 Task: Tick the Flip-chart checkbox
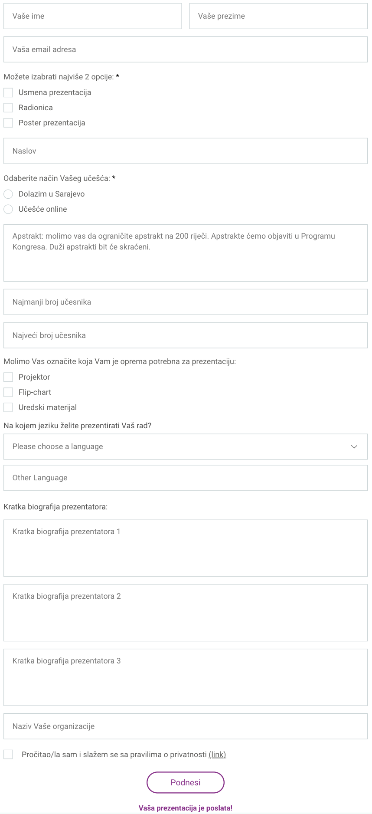pos(8,392)
